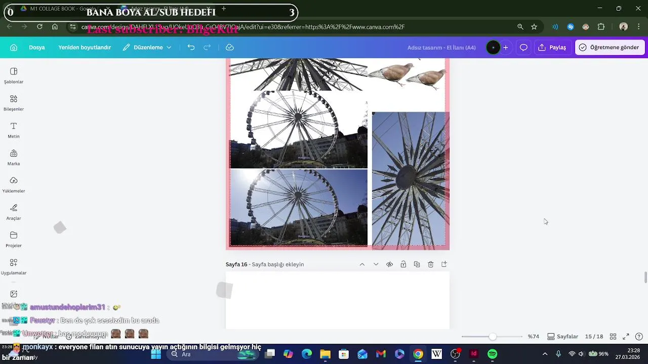
Task: Enter fullscreen presentation mode
Action: click(x=626, y=337)
